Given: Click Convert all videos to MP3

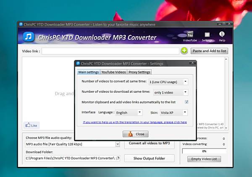Looking at the screenshot, I should [x=149, y=144].
